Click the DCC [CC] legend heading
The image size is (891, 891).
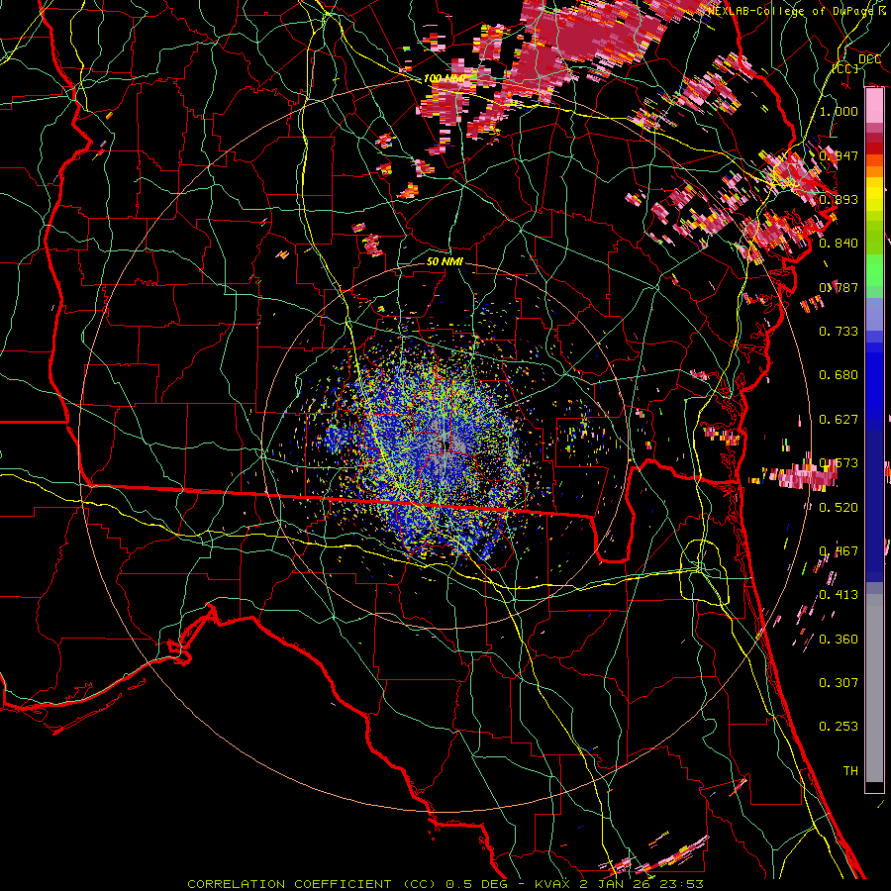point(856,63)
